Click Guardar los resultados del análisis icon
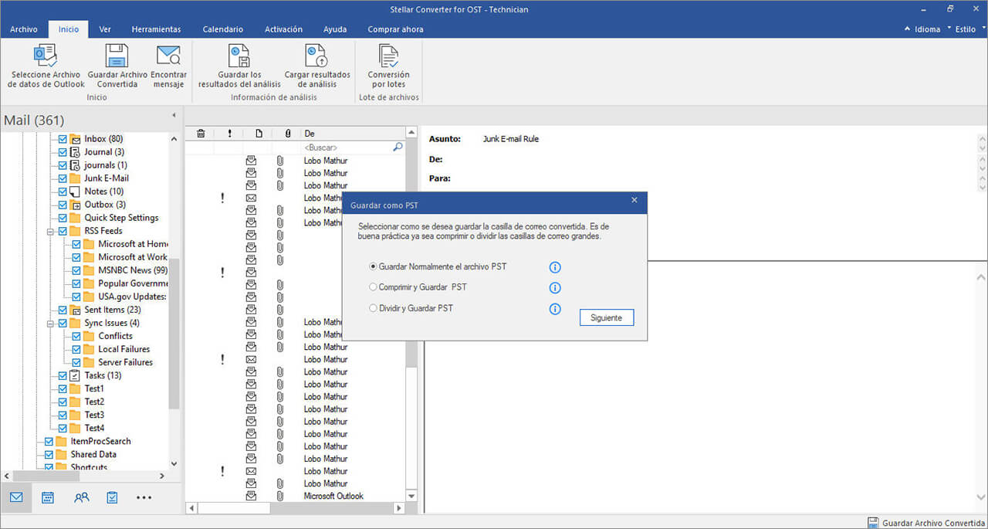This screenshot has width=988, height=529. tap(239, 56)
